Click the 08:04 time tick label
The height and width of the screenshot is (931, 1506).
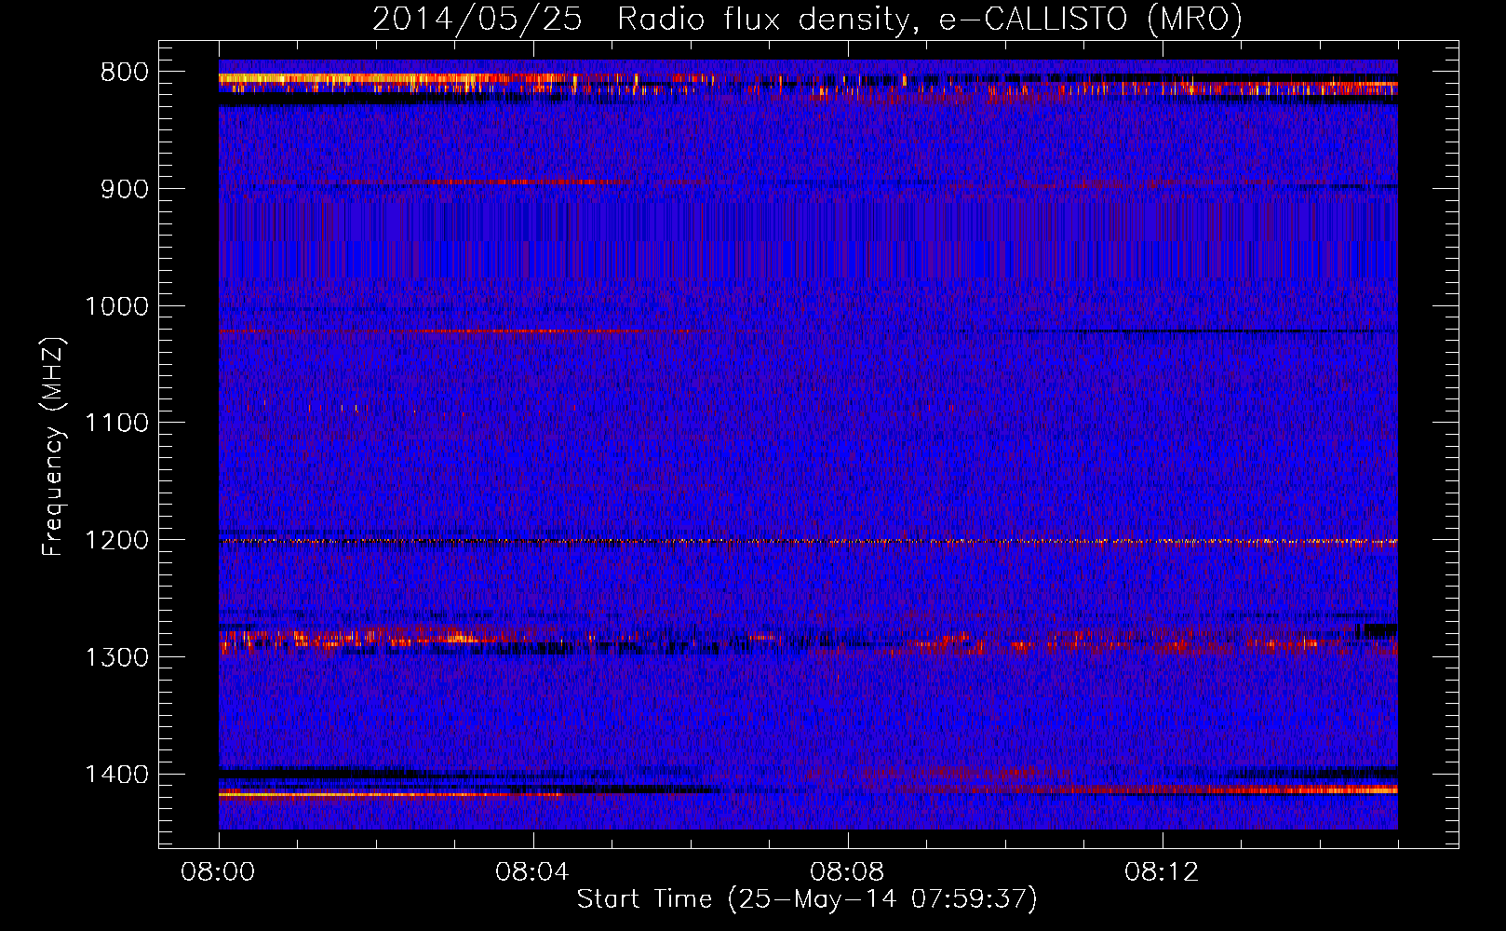tap(532, 872)
